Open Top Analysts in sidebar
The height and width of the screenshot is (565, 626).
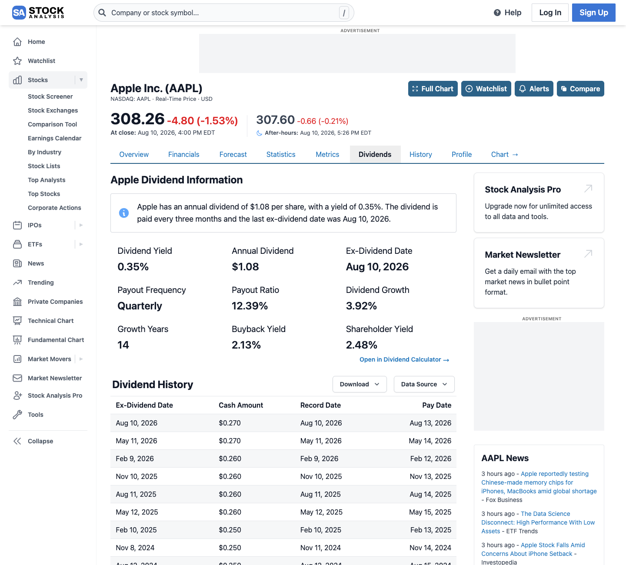point(47,180)
